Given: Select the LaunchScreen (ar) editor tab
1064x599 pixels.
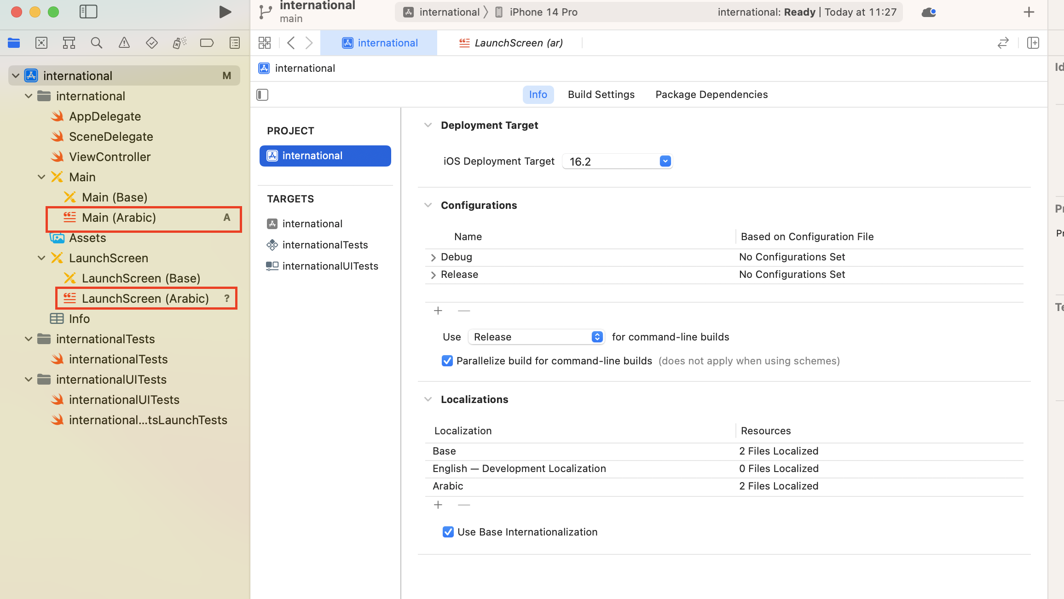Looking at the screenshot, I should [x=510, y=43].
